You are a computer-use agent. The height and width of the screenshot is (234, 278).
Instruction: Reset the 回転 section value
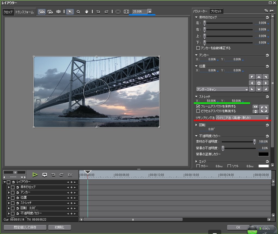[x=267, y=125]
